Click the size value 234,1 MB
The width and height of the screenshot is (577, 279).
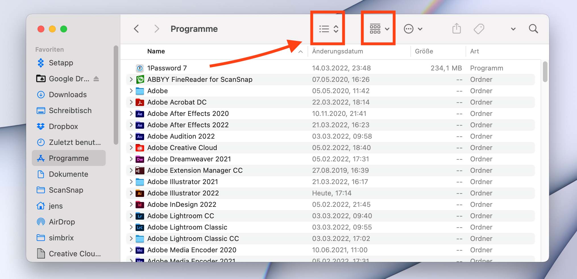pos(446,68)
